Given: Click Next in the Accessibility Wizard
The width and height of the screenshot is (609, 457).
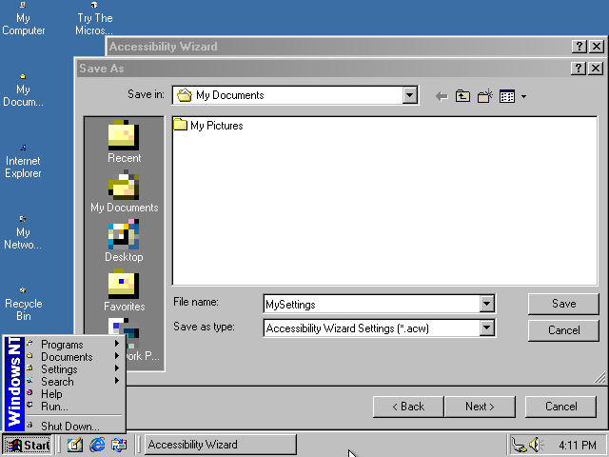Looking at the screenshot, I should click(480, 407).
